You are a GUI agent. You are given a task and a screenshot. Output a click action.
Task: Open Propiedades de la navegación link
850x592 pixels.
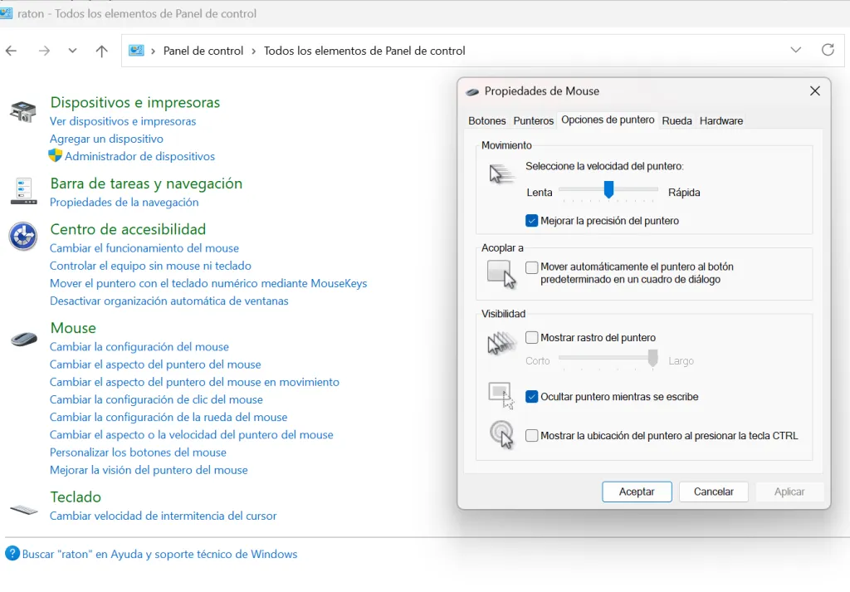tap(125, 203)
